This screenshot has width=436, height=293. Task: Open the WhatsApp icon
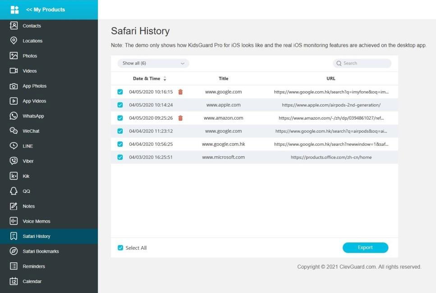coord(14,116)
